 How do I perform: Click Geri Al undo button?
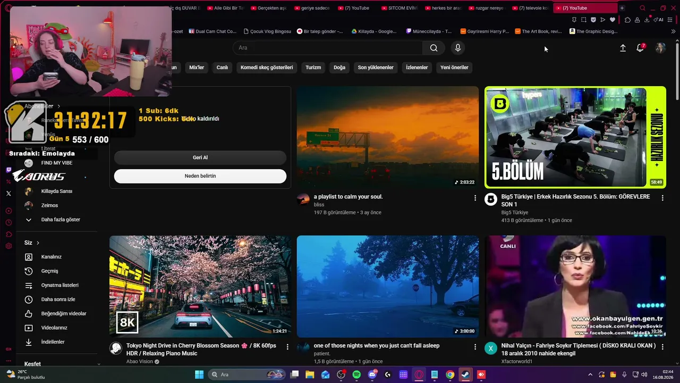tap(200, 157)
